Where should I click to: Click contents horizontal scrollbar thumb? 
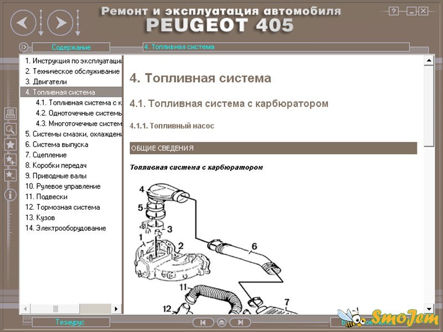(x=55, y=309)
